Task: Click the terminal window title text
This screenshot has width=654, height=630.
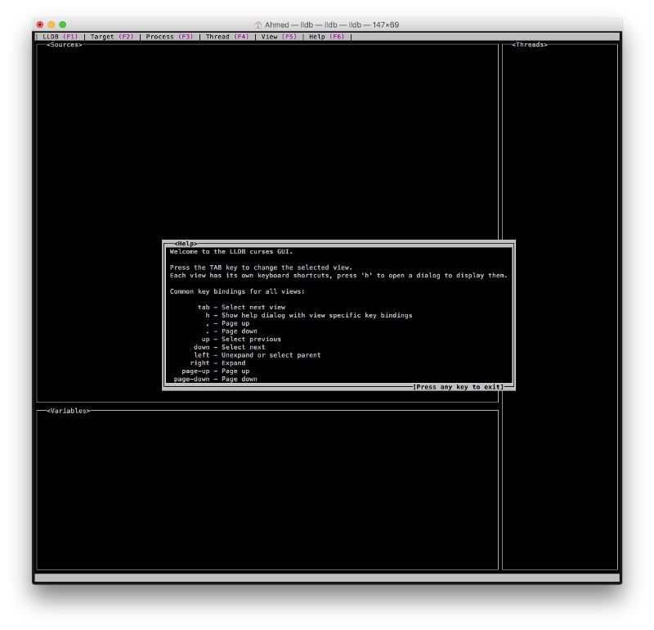Action: click(332, 25)
